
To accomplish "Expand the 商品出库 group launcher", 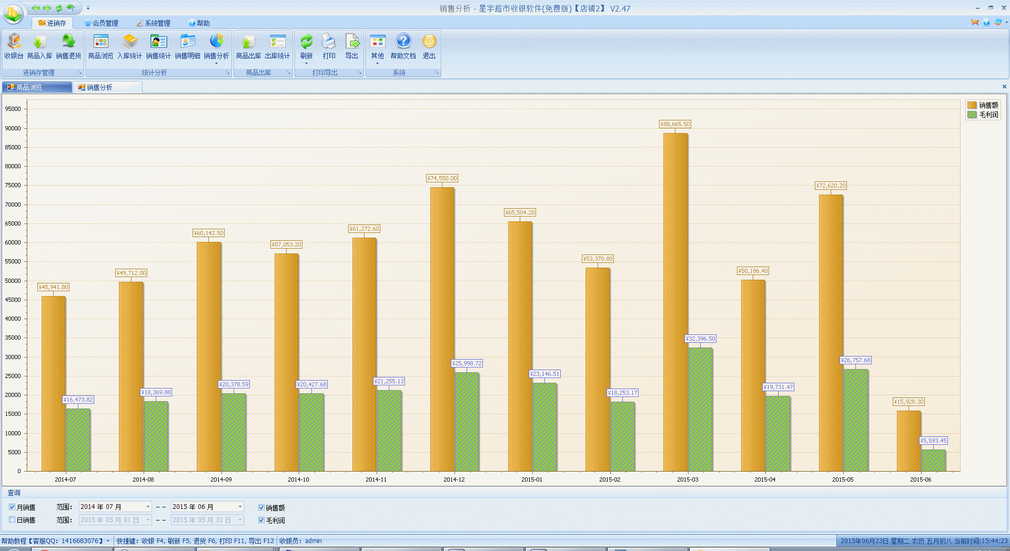I will coord(289,73).
